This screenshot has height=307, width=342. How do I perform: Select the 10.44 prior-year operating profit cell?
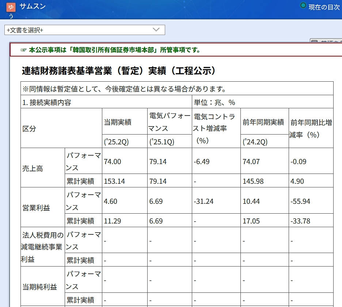click(251, 201)
